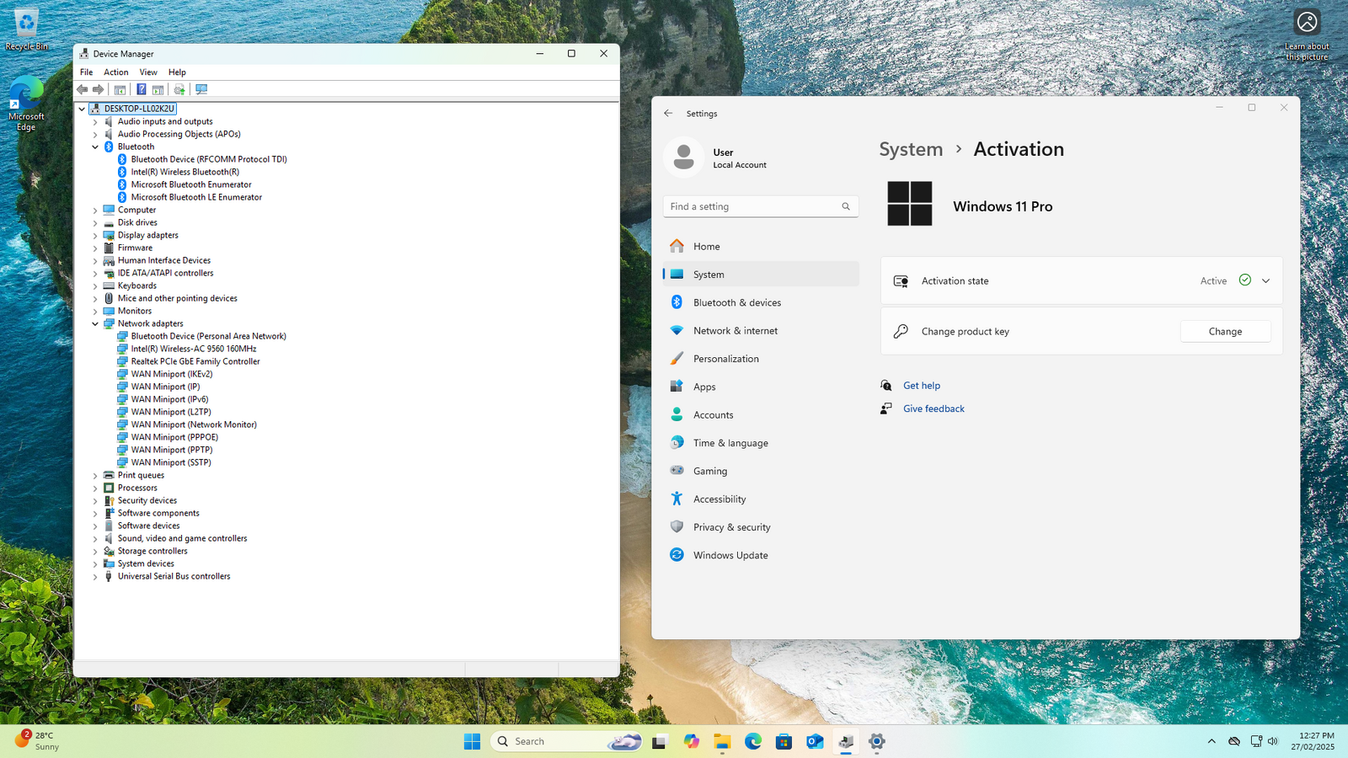Open the weather widget showing 28°C
The image size is (1348, 758).
(38, 741)
